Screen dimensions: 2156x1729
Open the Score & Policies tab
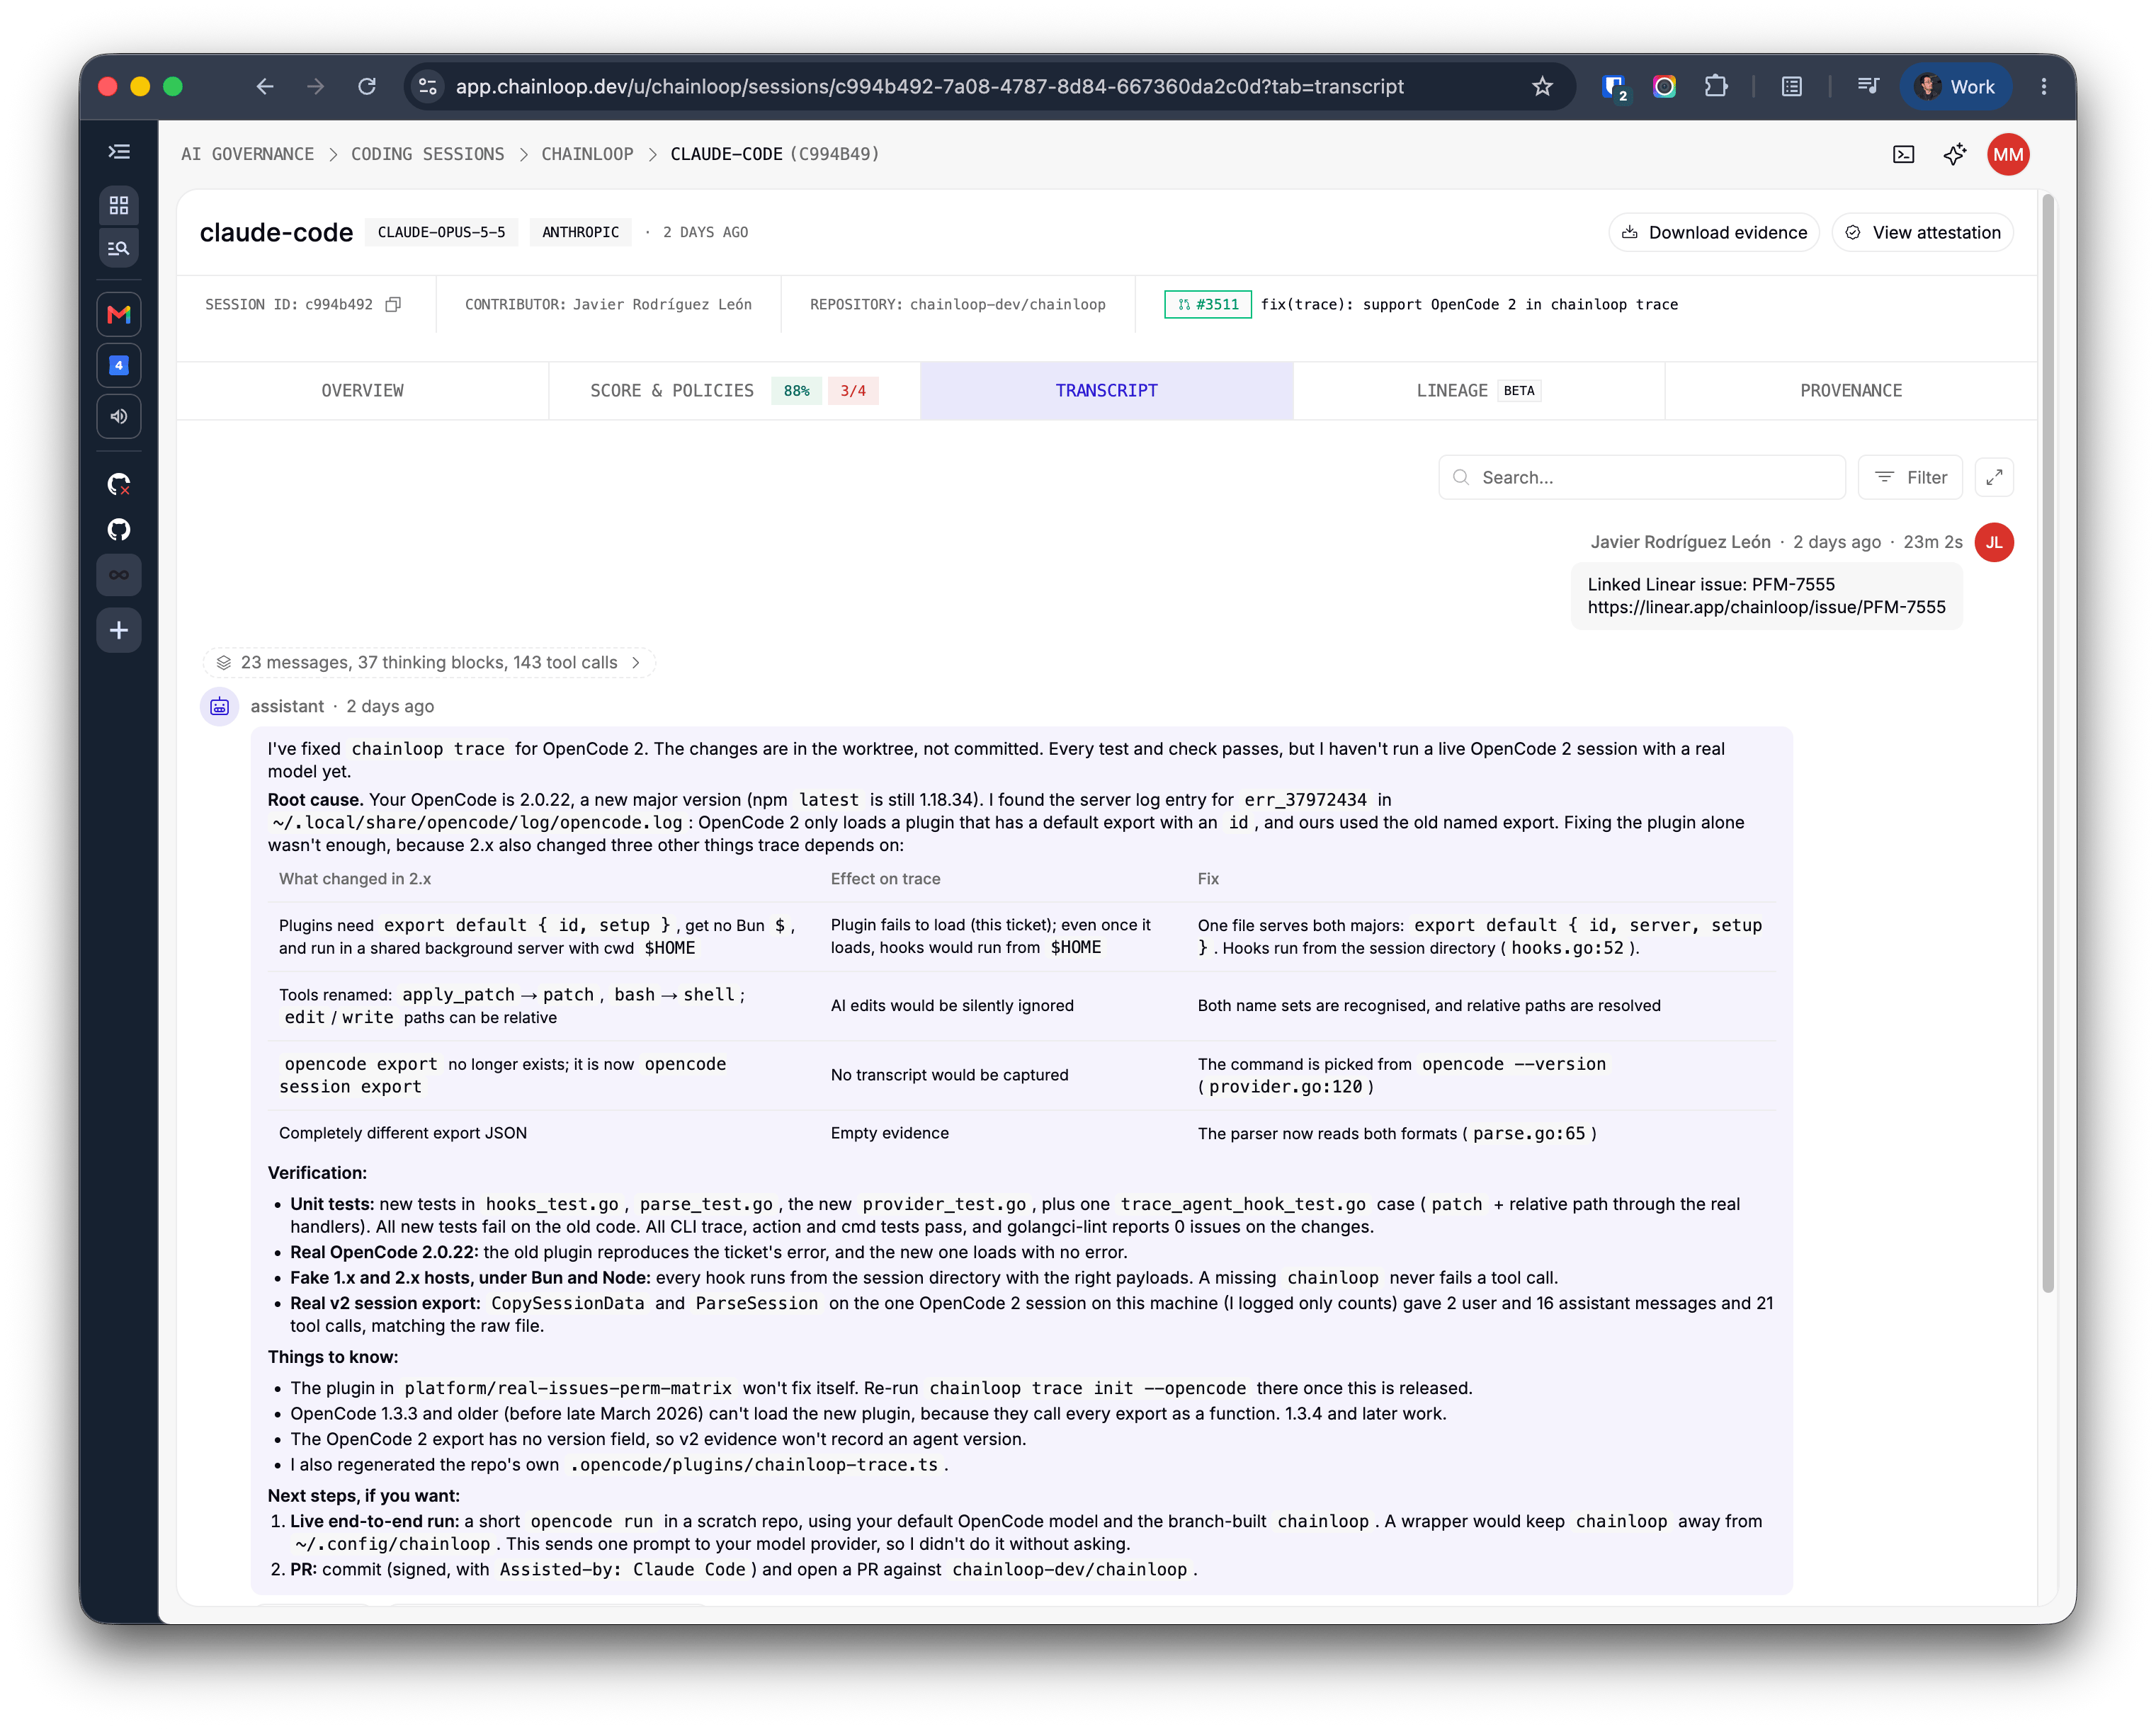coord(734,391)
